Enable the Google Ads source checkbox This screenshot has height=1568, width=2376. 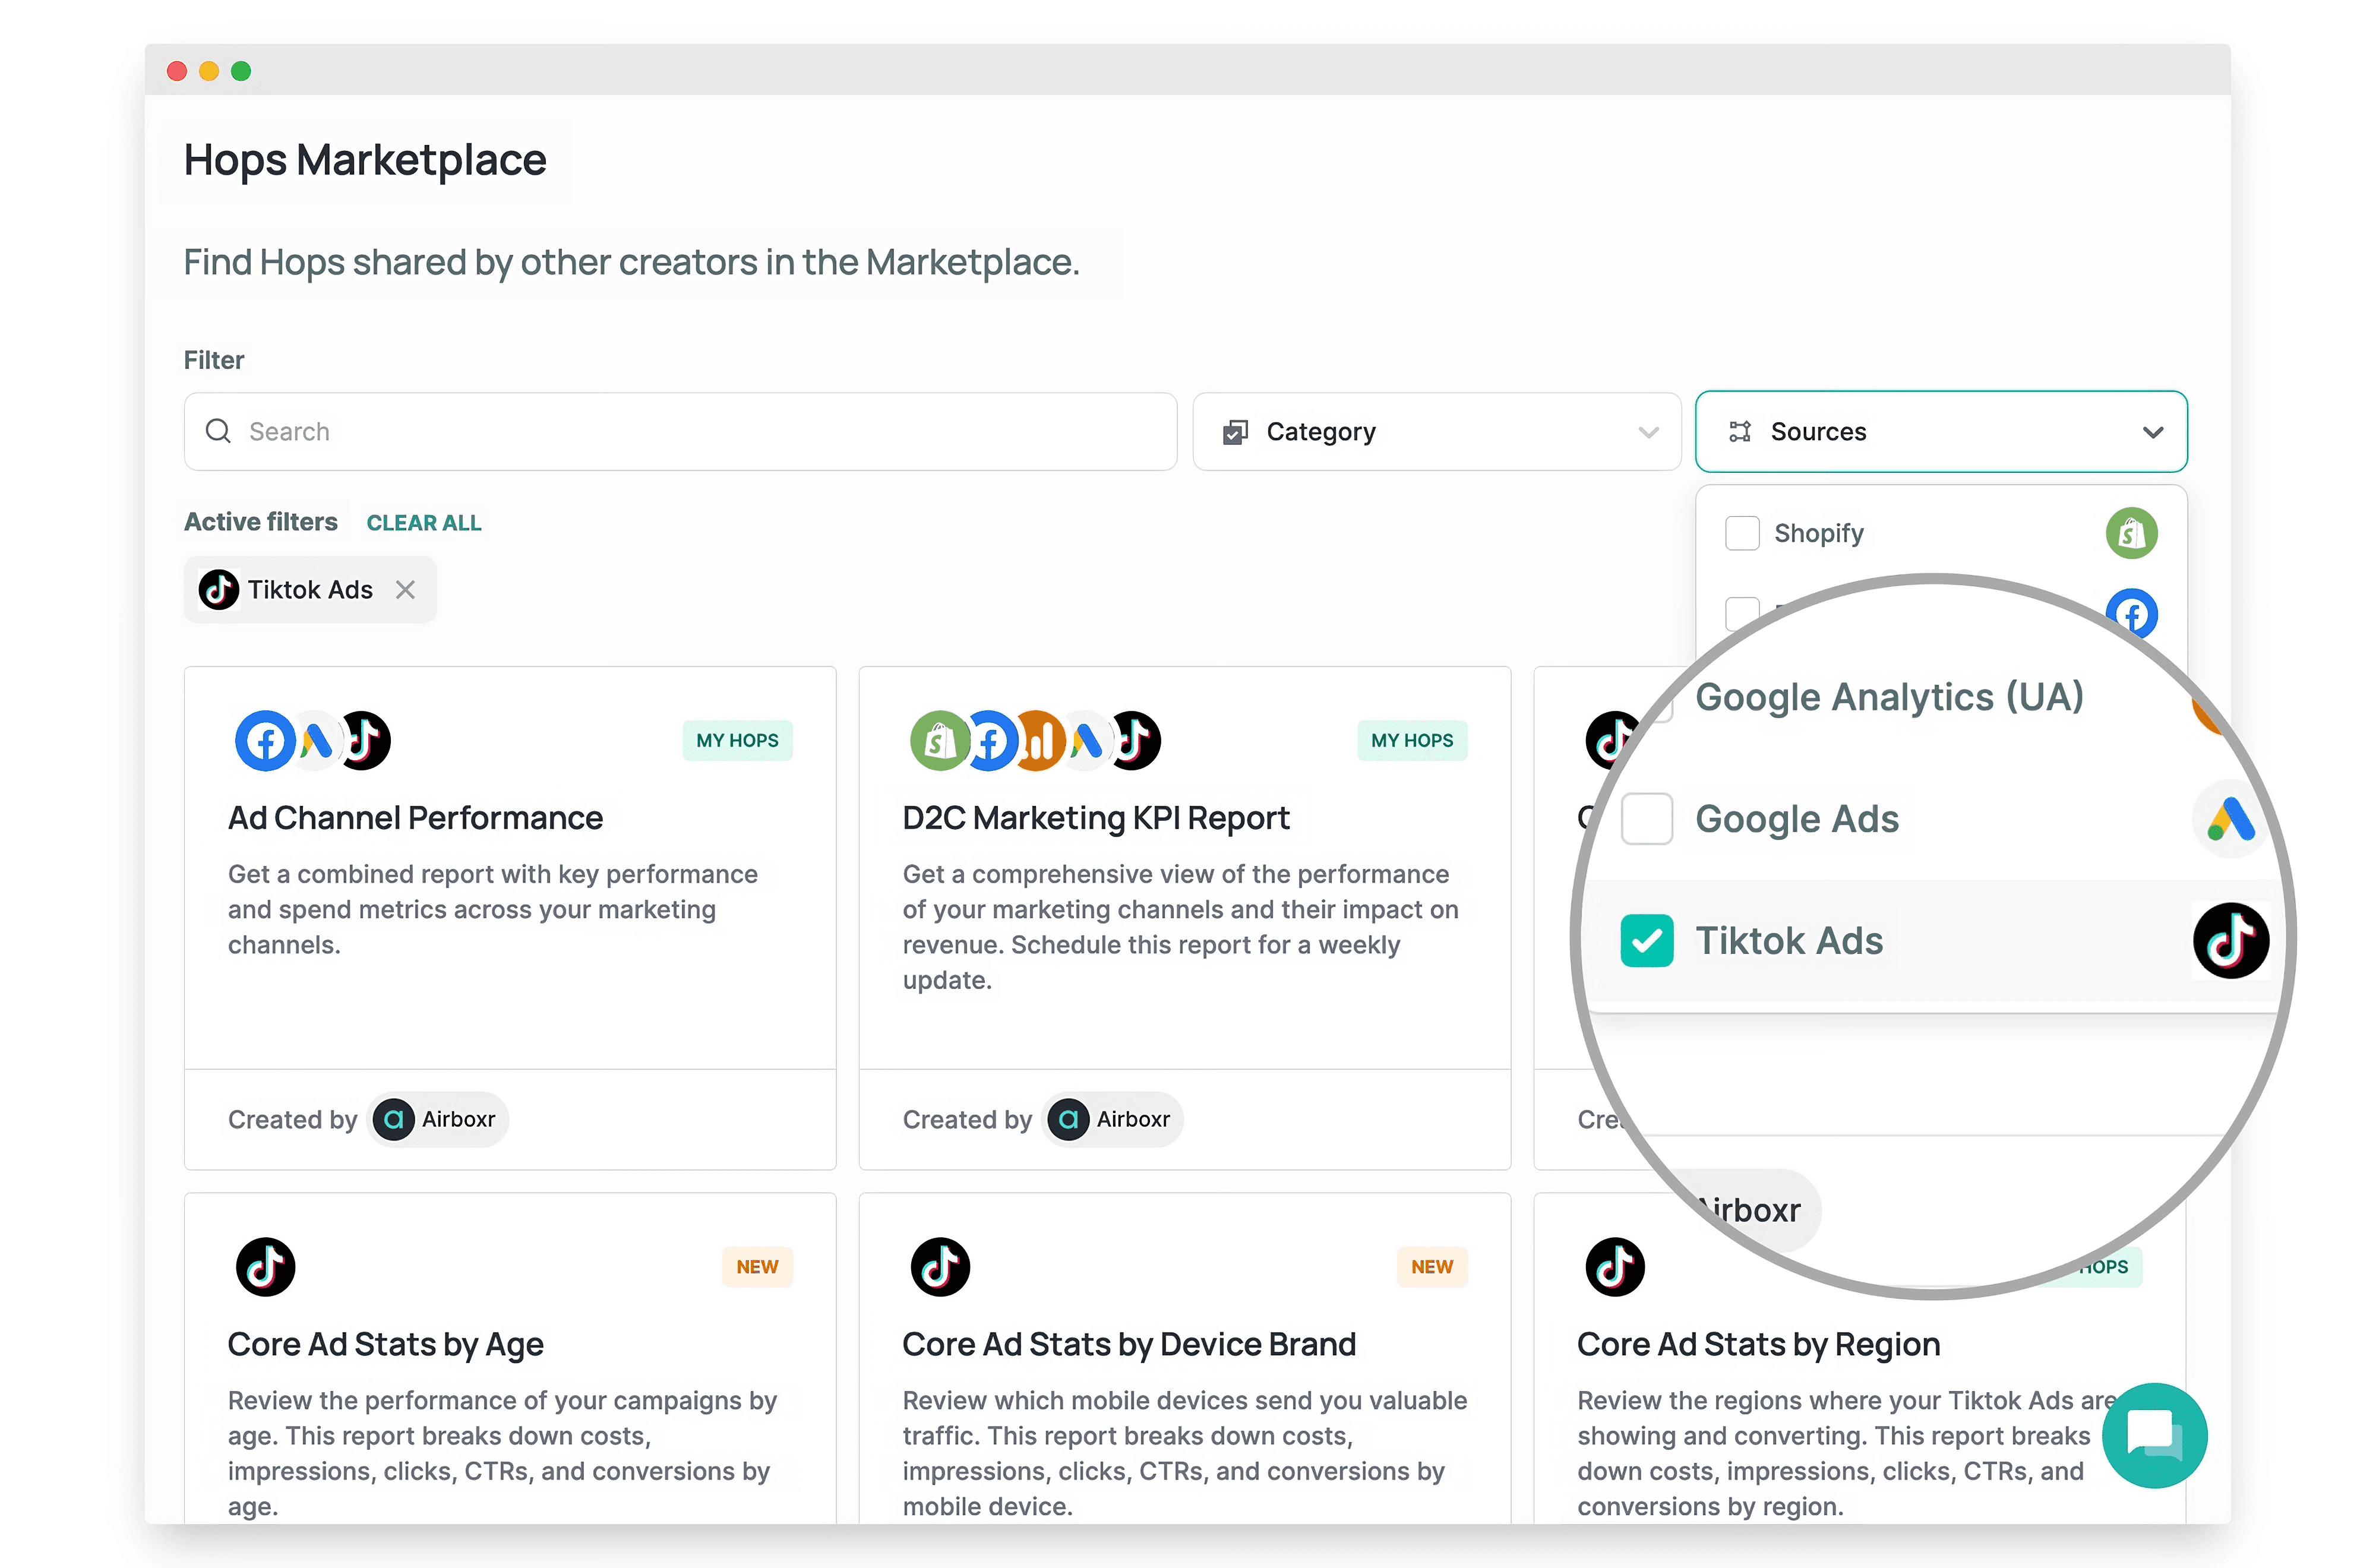[x=1646, y=819]
